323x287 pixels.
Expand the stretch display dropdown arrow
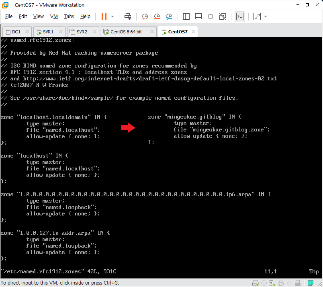(266, 16)
